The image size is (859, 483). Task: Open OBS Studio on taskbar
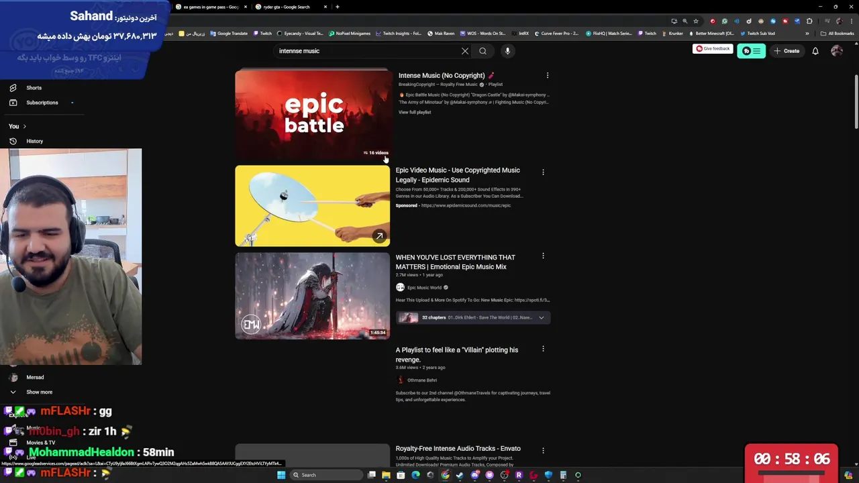coord(504,475)
